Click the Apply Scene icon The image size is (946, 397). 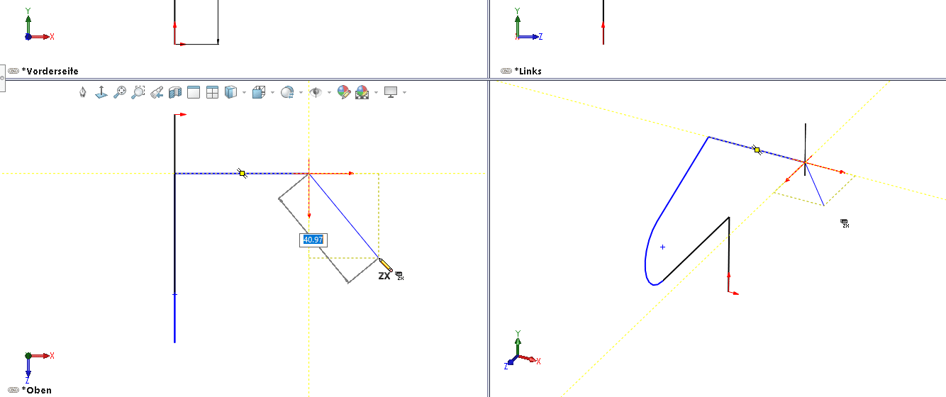tap(362, 92)
